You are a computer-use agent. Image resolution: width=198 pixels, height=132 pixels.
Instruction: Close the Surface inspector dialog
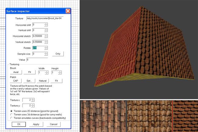coord(68,11)
